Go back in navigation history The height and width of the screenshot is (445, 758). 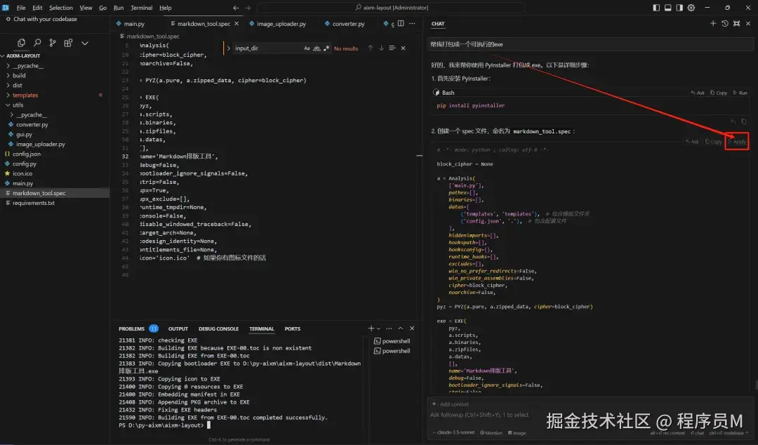236,8
